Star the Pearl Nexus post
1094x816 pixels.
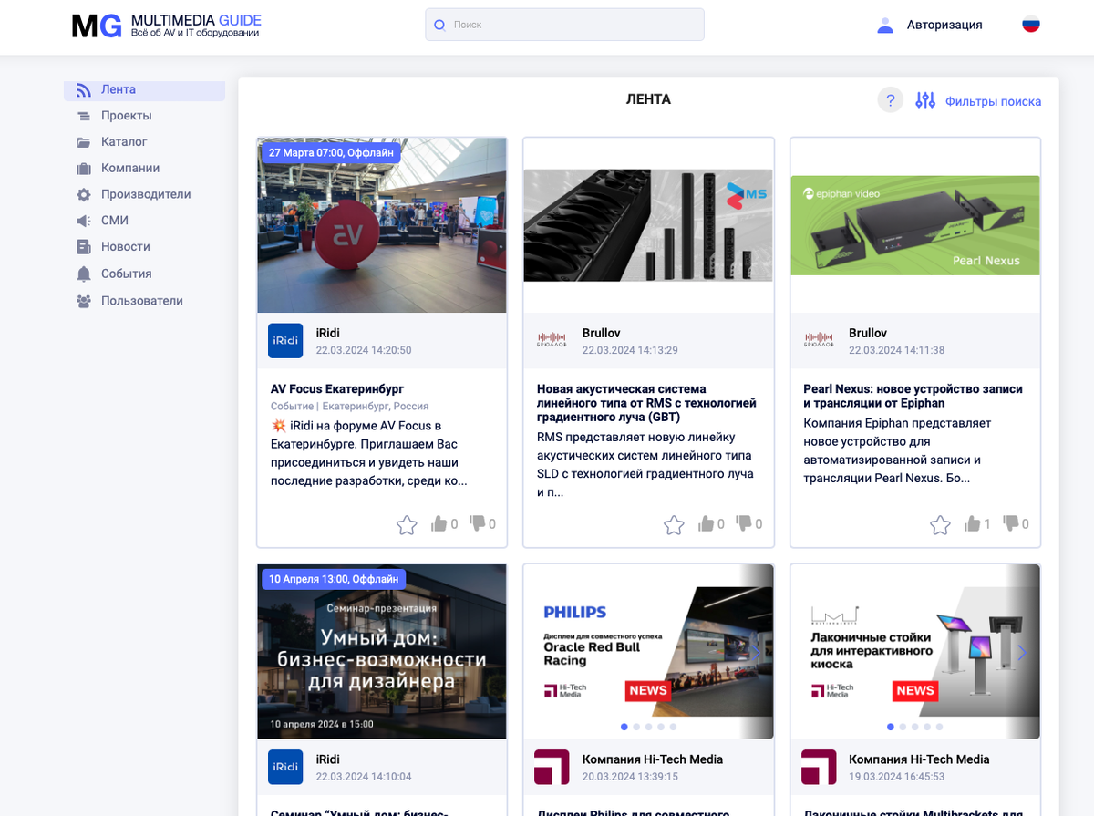click(940, 524)
